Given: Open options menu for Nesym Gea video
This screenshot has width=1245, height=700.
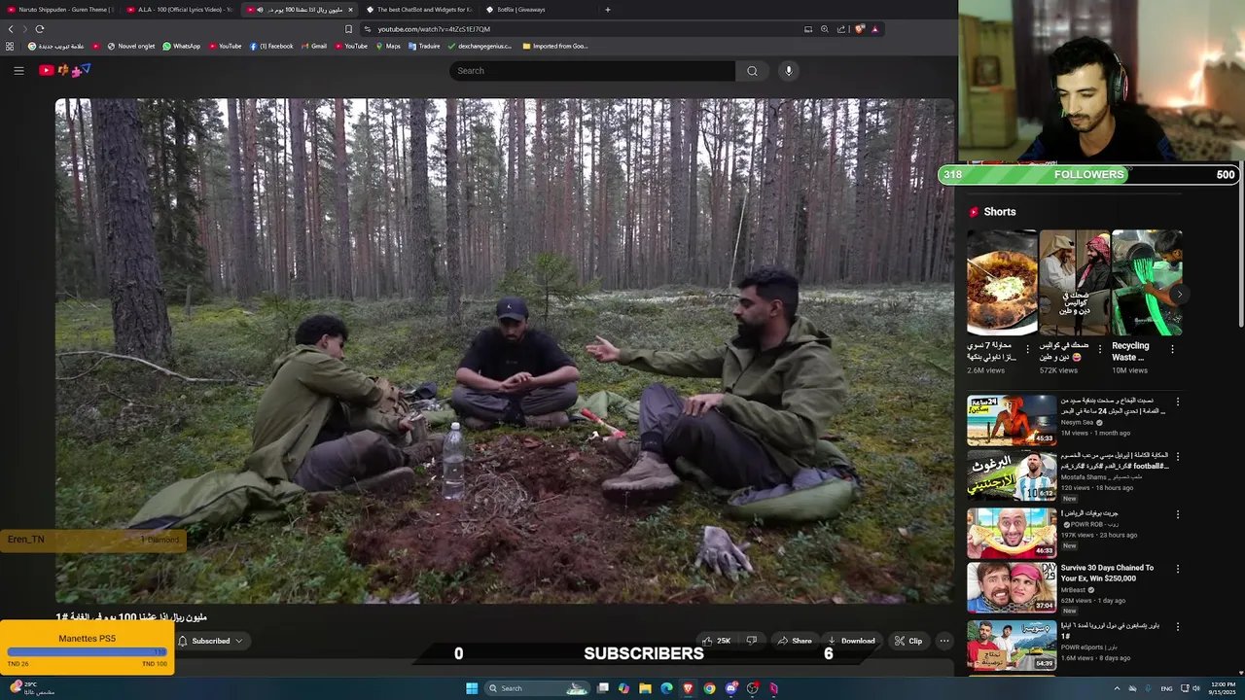Looking at the screenshot, I should click(1178, 402).
